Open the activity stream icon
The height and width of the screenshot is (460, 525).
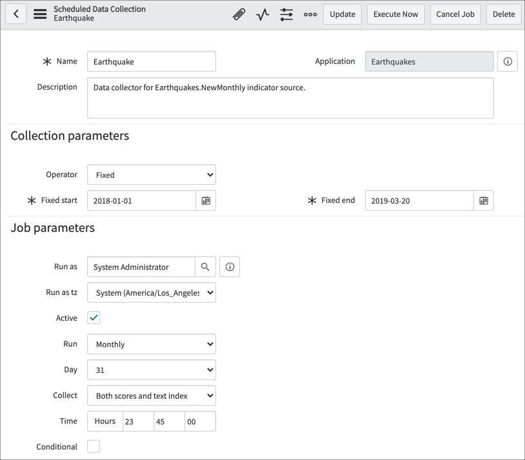pyautogui.click(x=262, y=14)
